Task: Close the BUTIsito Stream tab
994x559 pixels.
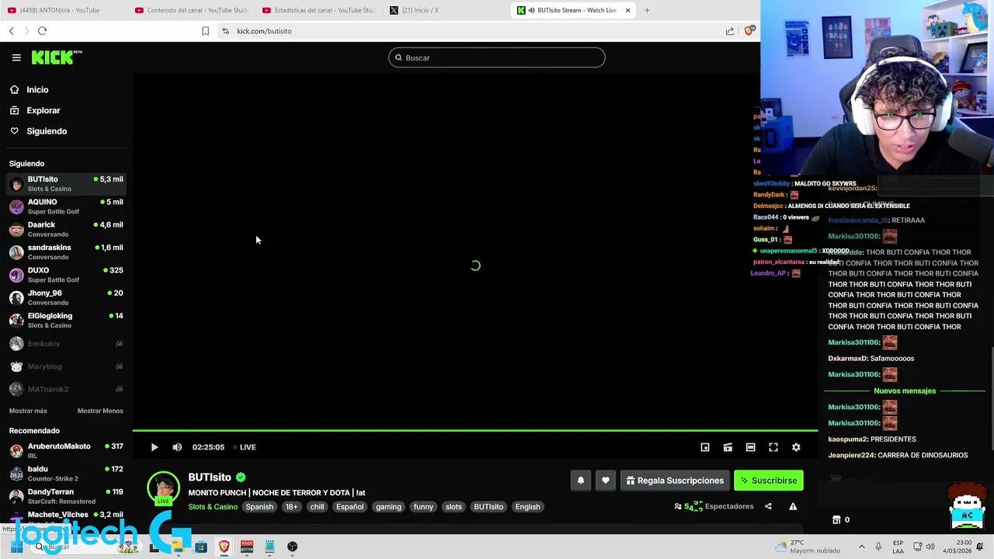Action: [627, 10]
